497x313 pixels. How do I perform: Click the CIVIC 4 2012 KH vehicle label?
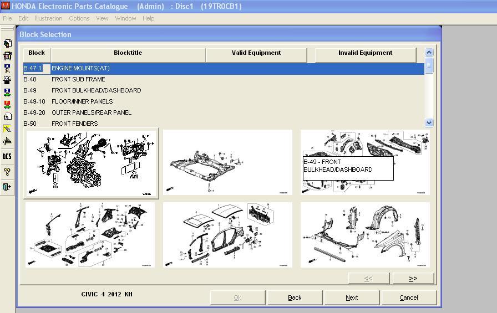(107, 294)
